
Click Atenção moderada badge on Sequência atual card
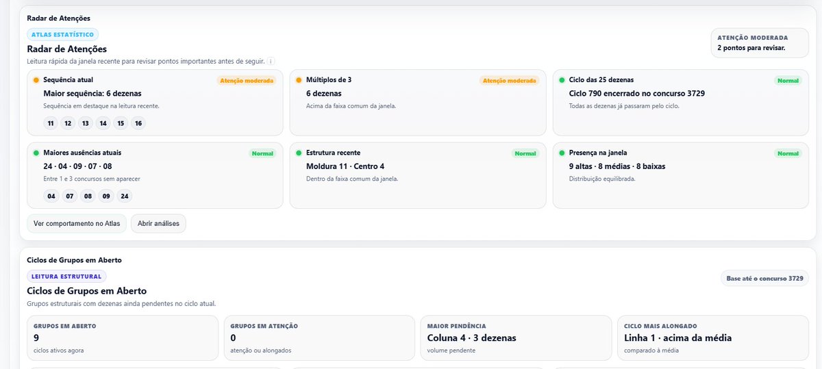point(247,81)
